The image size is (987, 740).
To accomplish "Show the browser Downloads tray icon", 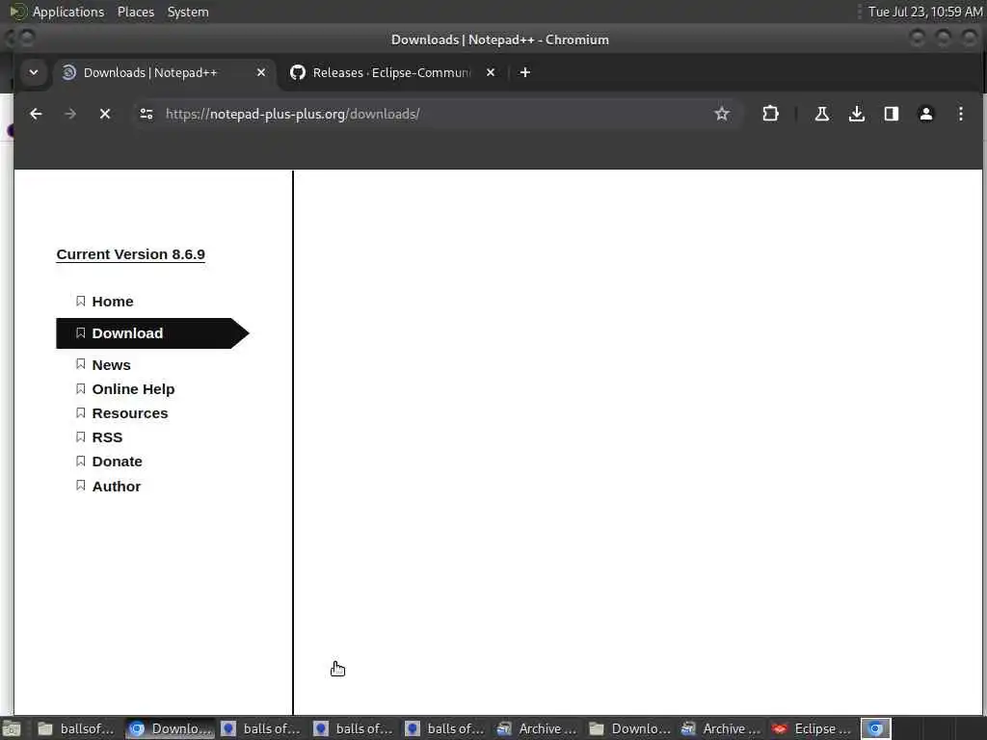I will point(856,114).
